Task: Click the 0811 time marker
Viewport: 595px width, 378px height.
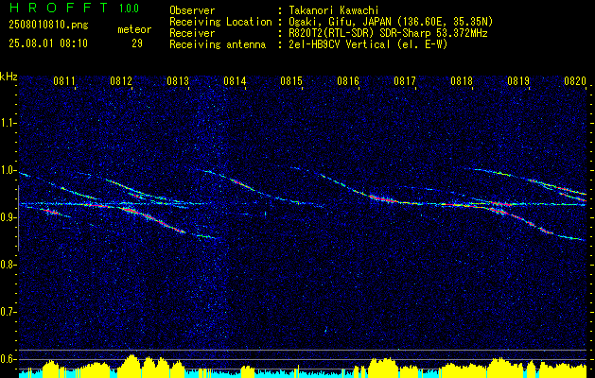Action: coord(64,80)
